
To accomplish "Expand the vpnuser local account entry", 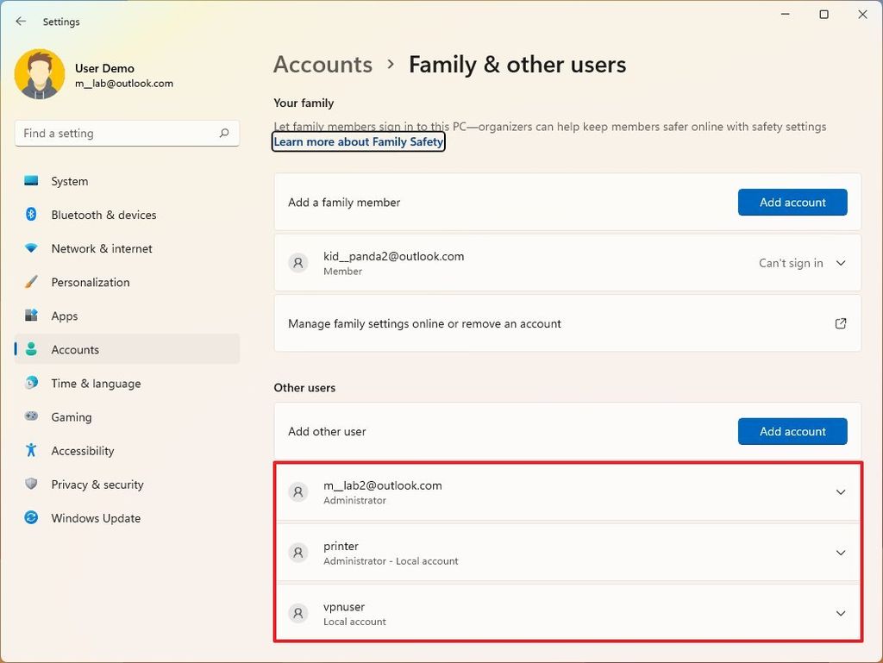I will pyautogui.click(x=840, y=613).
